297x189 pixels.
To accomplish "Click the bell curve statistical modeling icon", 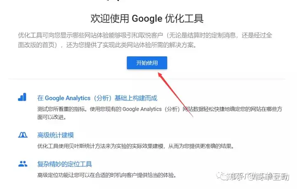I will click(23, 135).
